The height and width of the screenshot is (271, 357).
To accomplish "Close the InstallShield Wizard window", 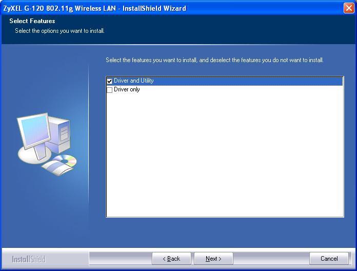I will [x=349, y=8].
